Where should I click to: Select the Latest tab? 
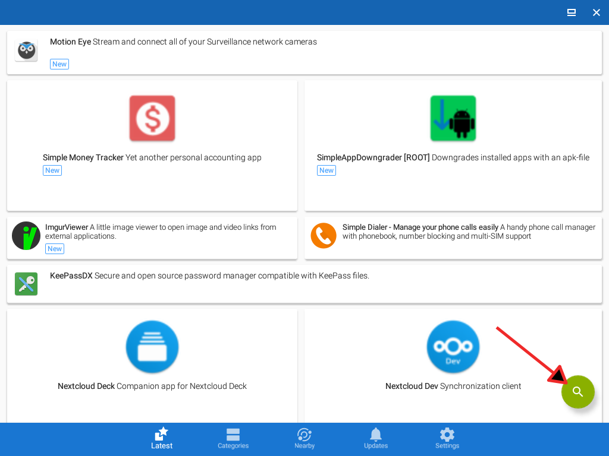point(162,439)
